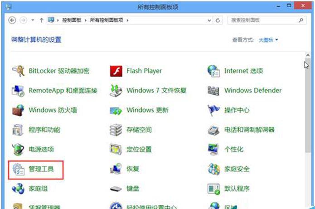Click the Back navigation arrow
Image resolution: width=315 pixels, height=209 pixels.
[12, 20]
